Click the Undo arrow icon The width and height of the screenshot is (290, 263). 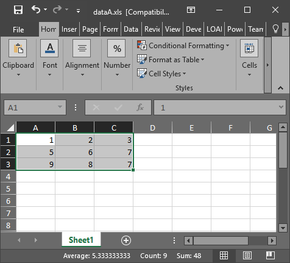pyautogui.click(x=36, y=10)
